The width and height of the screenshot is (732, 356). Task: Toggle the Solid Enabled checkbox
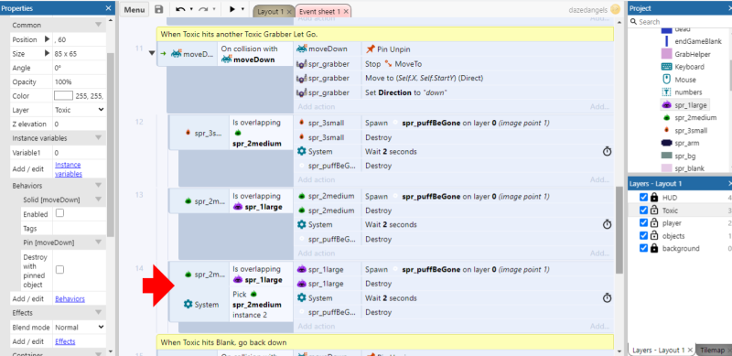pyautogui.click(x=59, y=213)
